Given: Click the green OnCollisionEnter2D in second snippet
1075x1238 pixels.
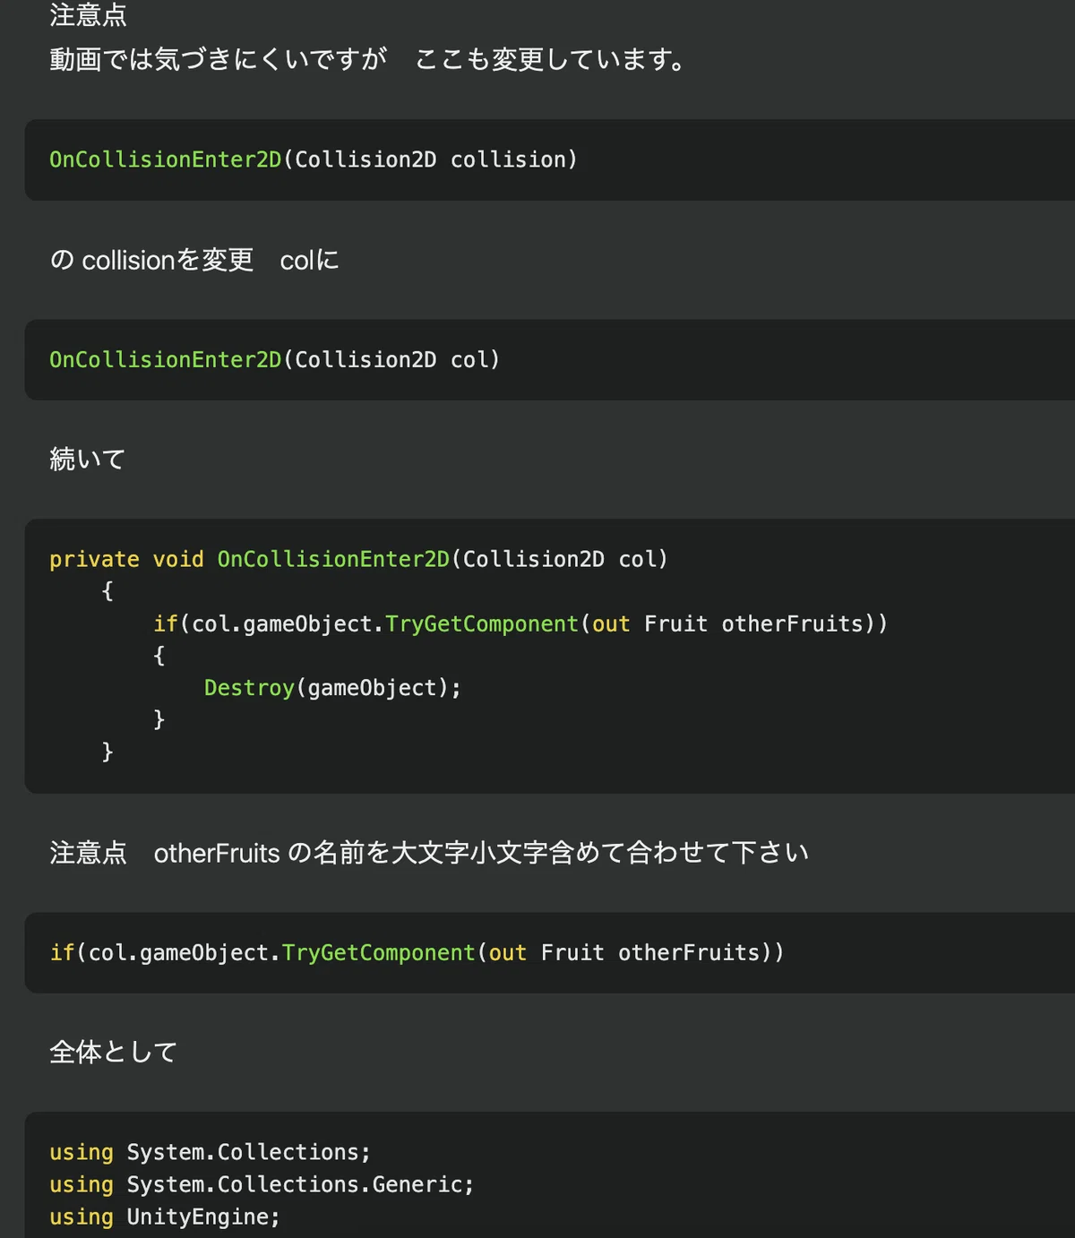Looking at the screenshot, I should (x=166, y=359).
